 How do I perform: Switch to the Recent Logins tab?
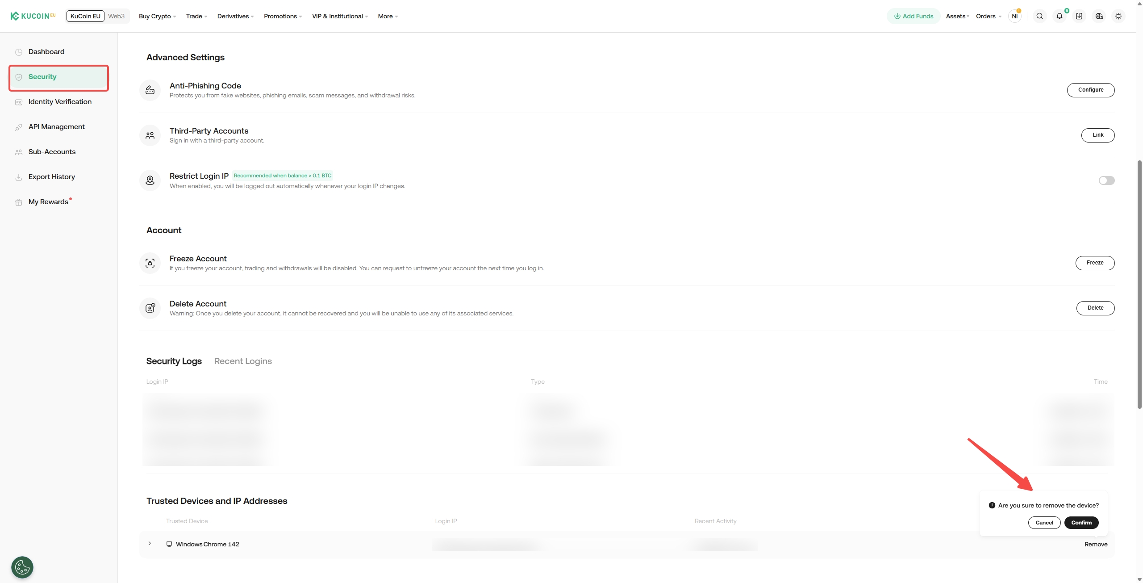(x=243, y=361)
